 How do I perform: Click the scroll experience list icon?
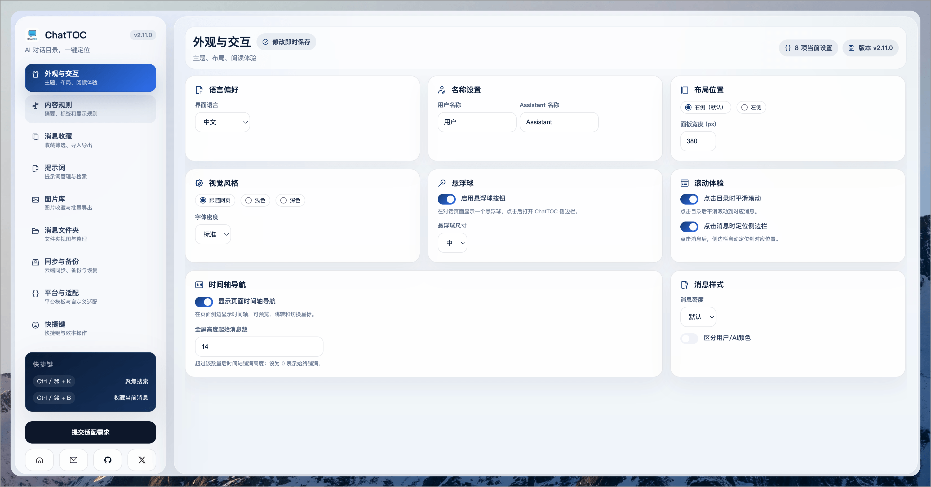point(685,183)
